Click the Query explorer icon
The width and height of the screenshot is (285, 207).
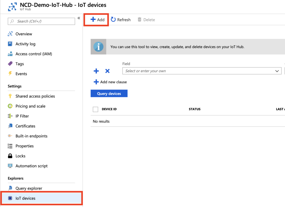coord(10,188)
